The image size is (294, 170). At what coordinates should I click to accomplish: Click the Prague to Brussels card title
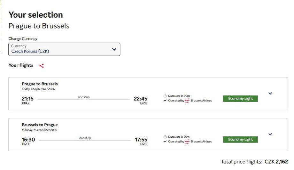(40, 84)
